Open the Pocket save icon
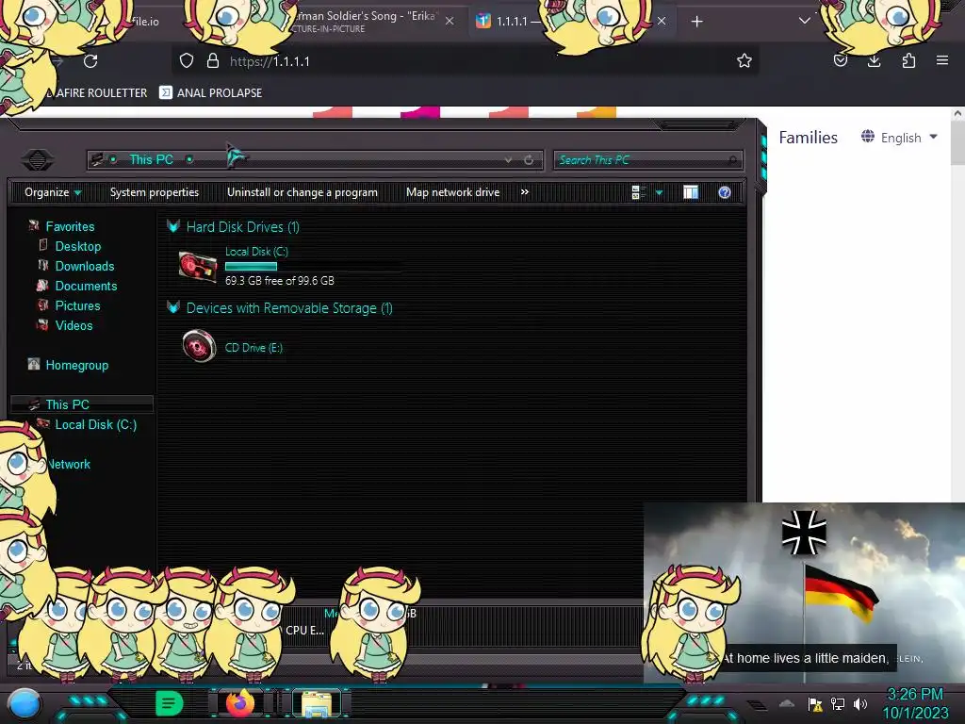The width and height of the screenshot is (965, 724). click(x=840, y=60)
